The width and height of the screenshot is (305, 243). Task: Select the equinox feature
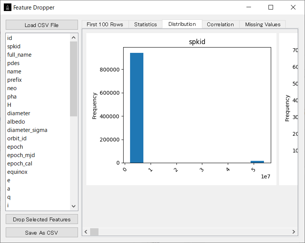38,172
